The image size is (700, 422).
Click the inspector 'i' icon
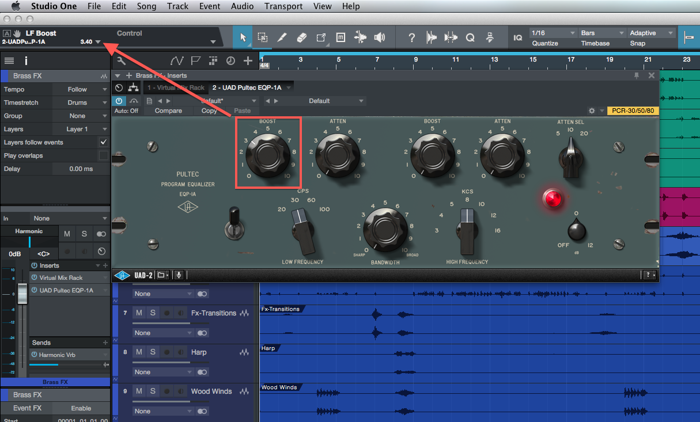click(26, 60)
